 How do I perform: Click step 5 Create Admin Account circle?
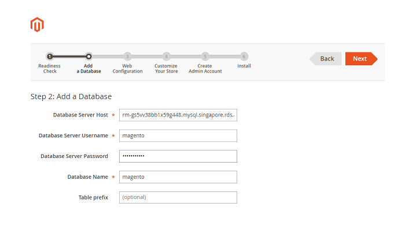[x=205, y=56]
